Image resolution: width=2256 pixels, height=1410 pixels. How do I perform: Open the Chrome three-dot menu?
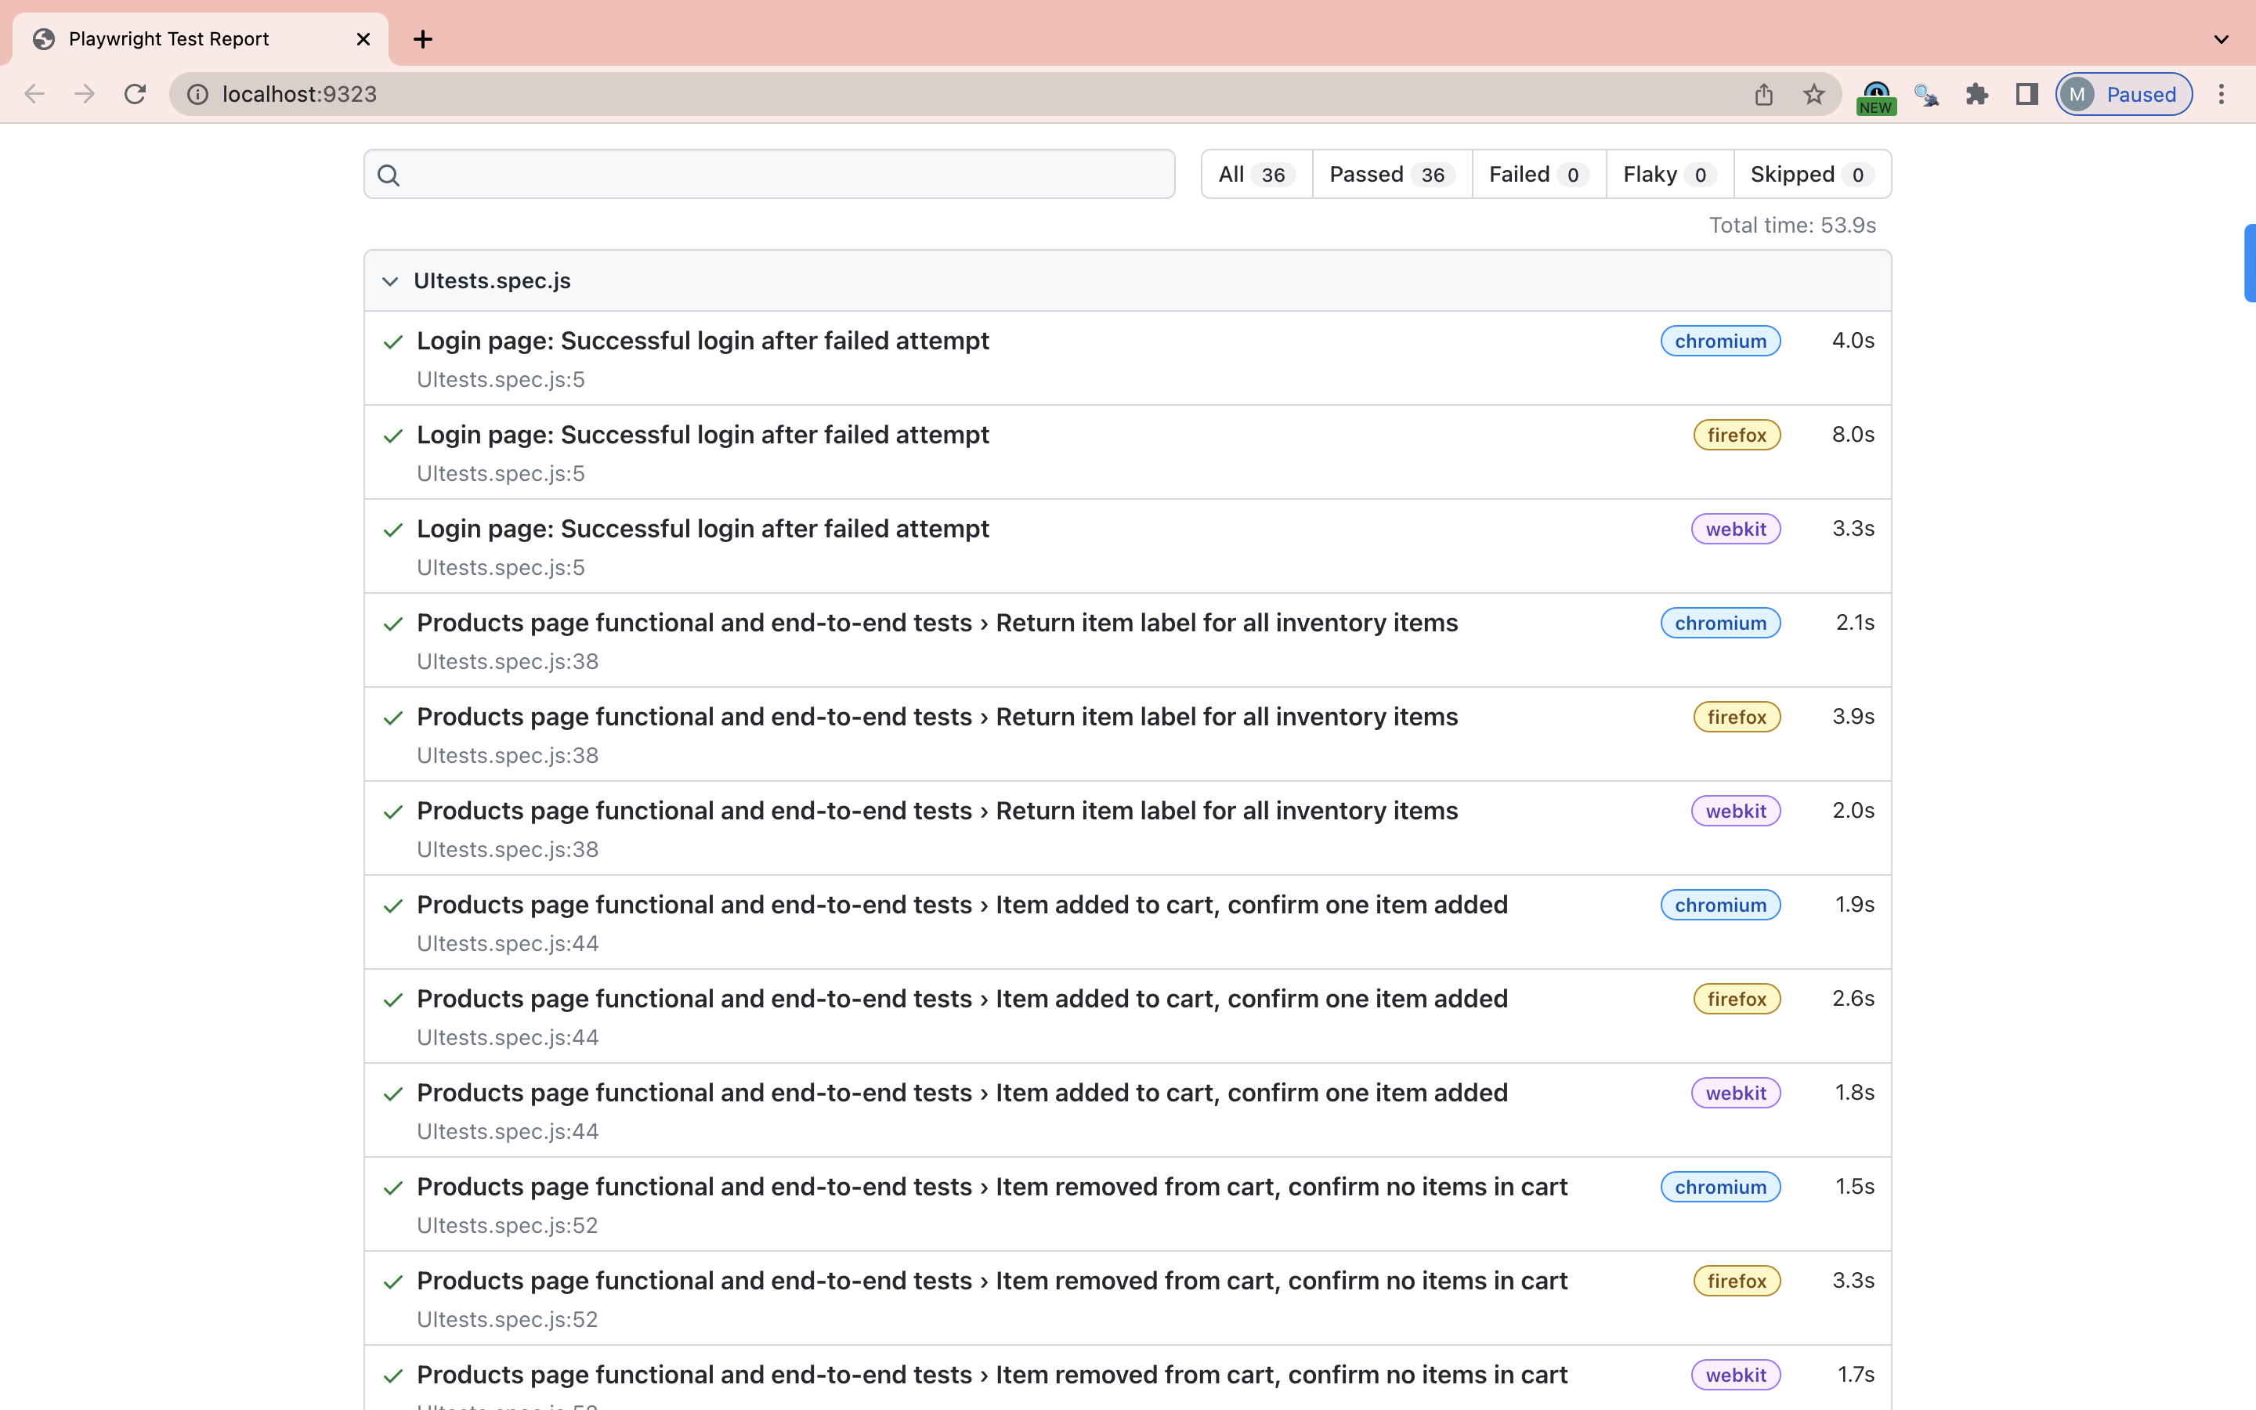pyautogui.click(x=2222, y=94)
